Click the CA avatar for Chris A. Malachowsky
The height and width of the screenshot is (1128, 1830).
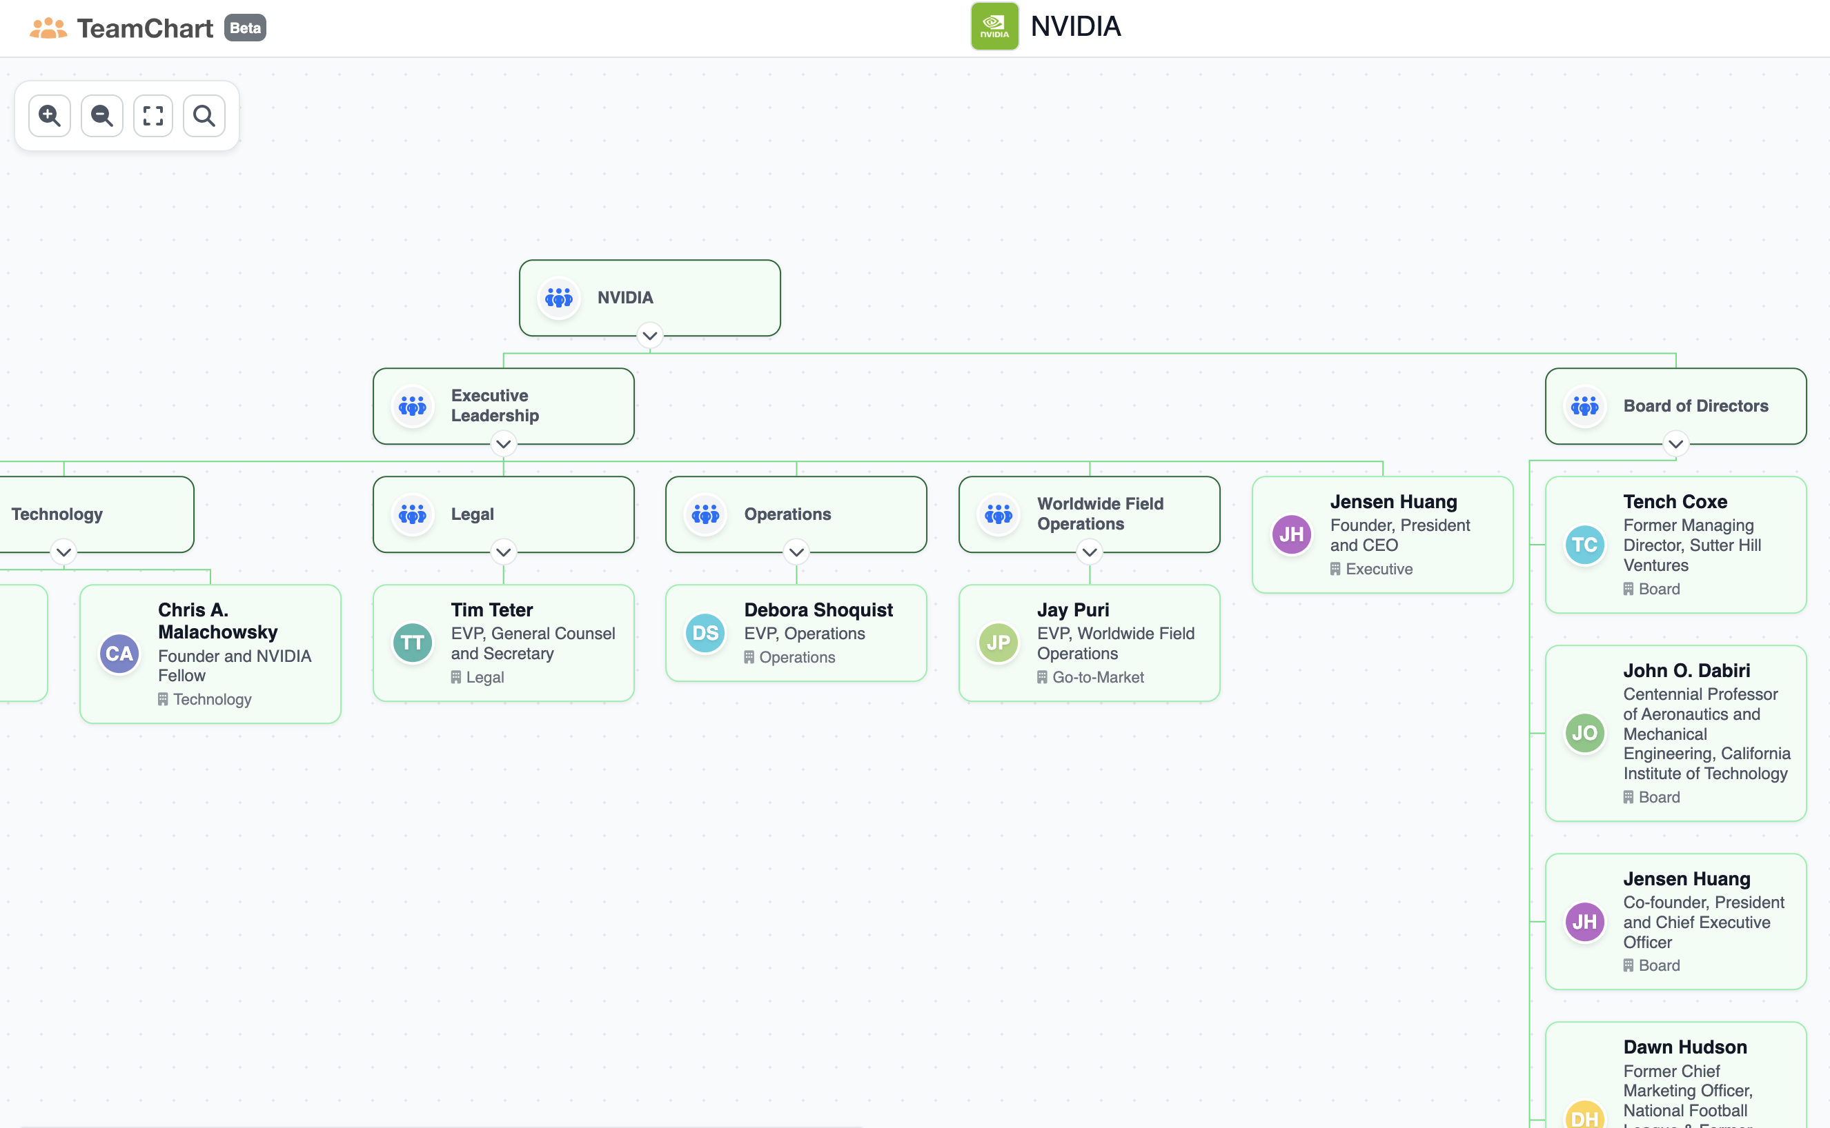(x=119, y=654)
